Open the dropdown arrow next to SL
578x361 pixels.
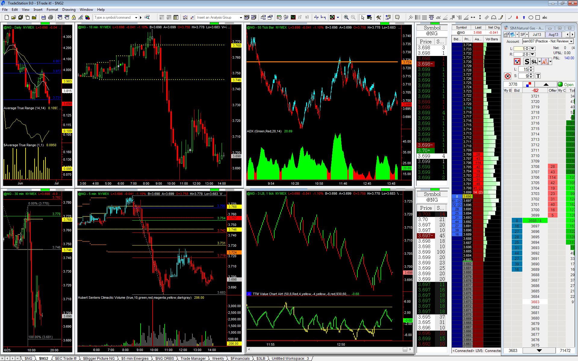click(539, 62)
